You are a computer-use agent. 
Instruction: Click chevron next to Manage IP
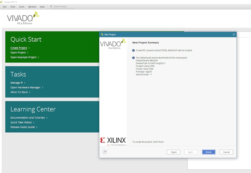click(x=25, y=83)
